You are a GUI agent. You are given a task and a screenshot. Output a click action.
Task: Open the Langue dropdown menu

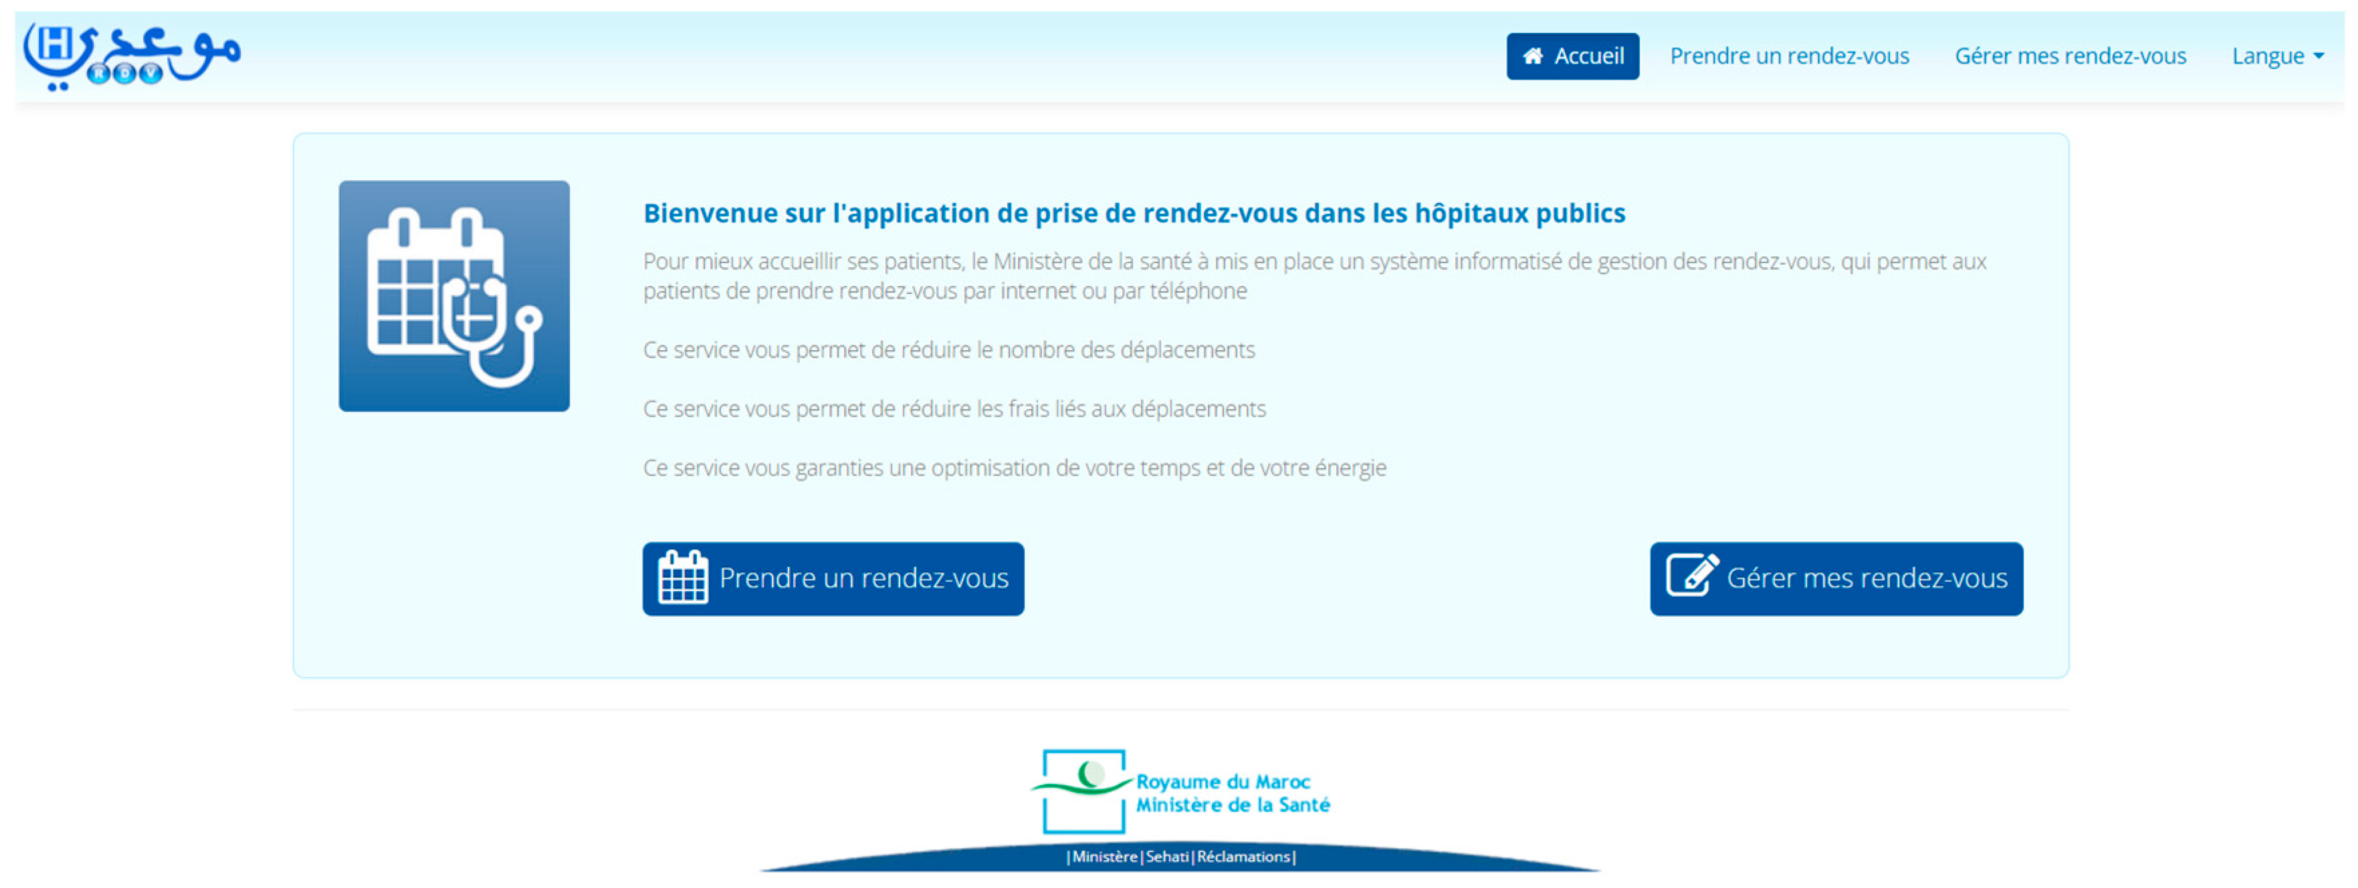click(2276, 57)
